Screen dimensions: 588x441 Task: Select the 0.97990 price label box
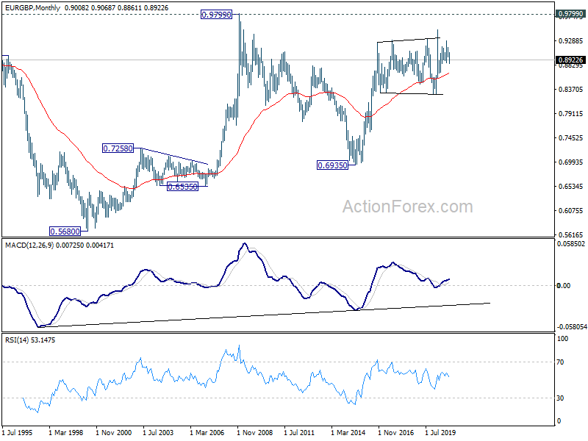[x=216, y=15]
